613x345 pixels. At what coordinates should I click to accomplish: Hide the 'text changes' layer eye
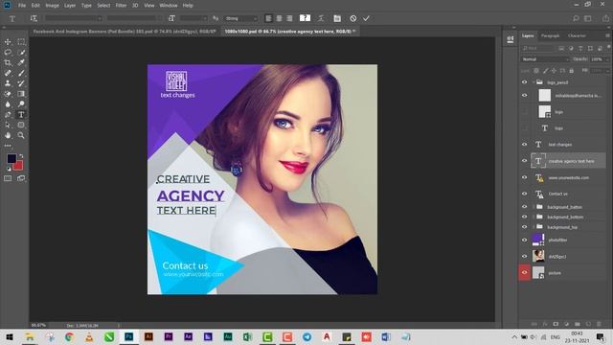click(524, 145)
